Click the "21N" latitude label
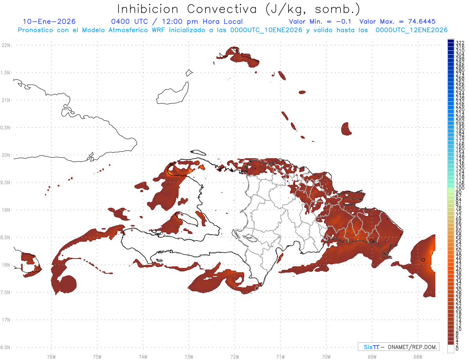The image size is (469, 362). point(6,100)
